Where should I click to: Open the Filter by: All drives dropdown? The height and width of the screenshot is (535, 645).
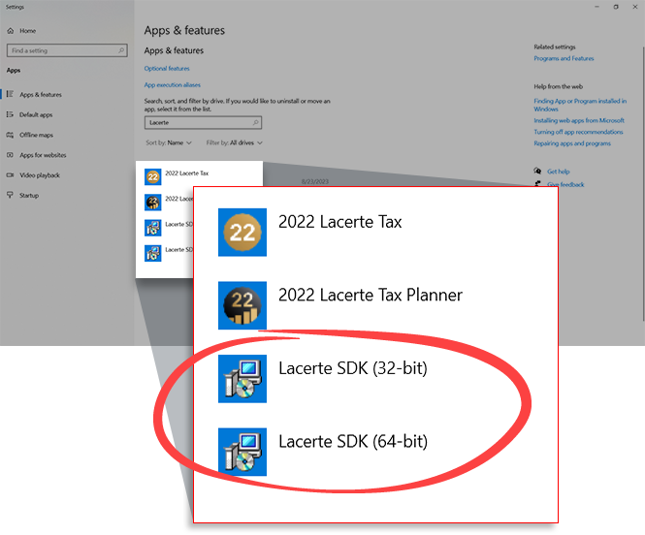232,142
